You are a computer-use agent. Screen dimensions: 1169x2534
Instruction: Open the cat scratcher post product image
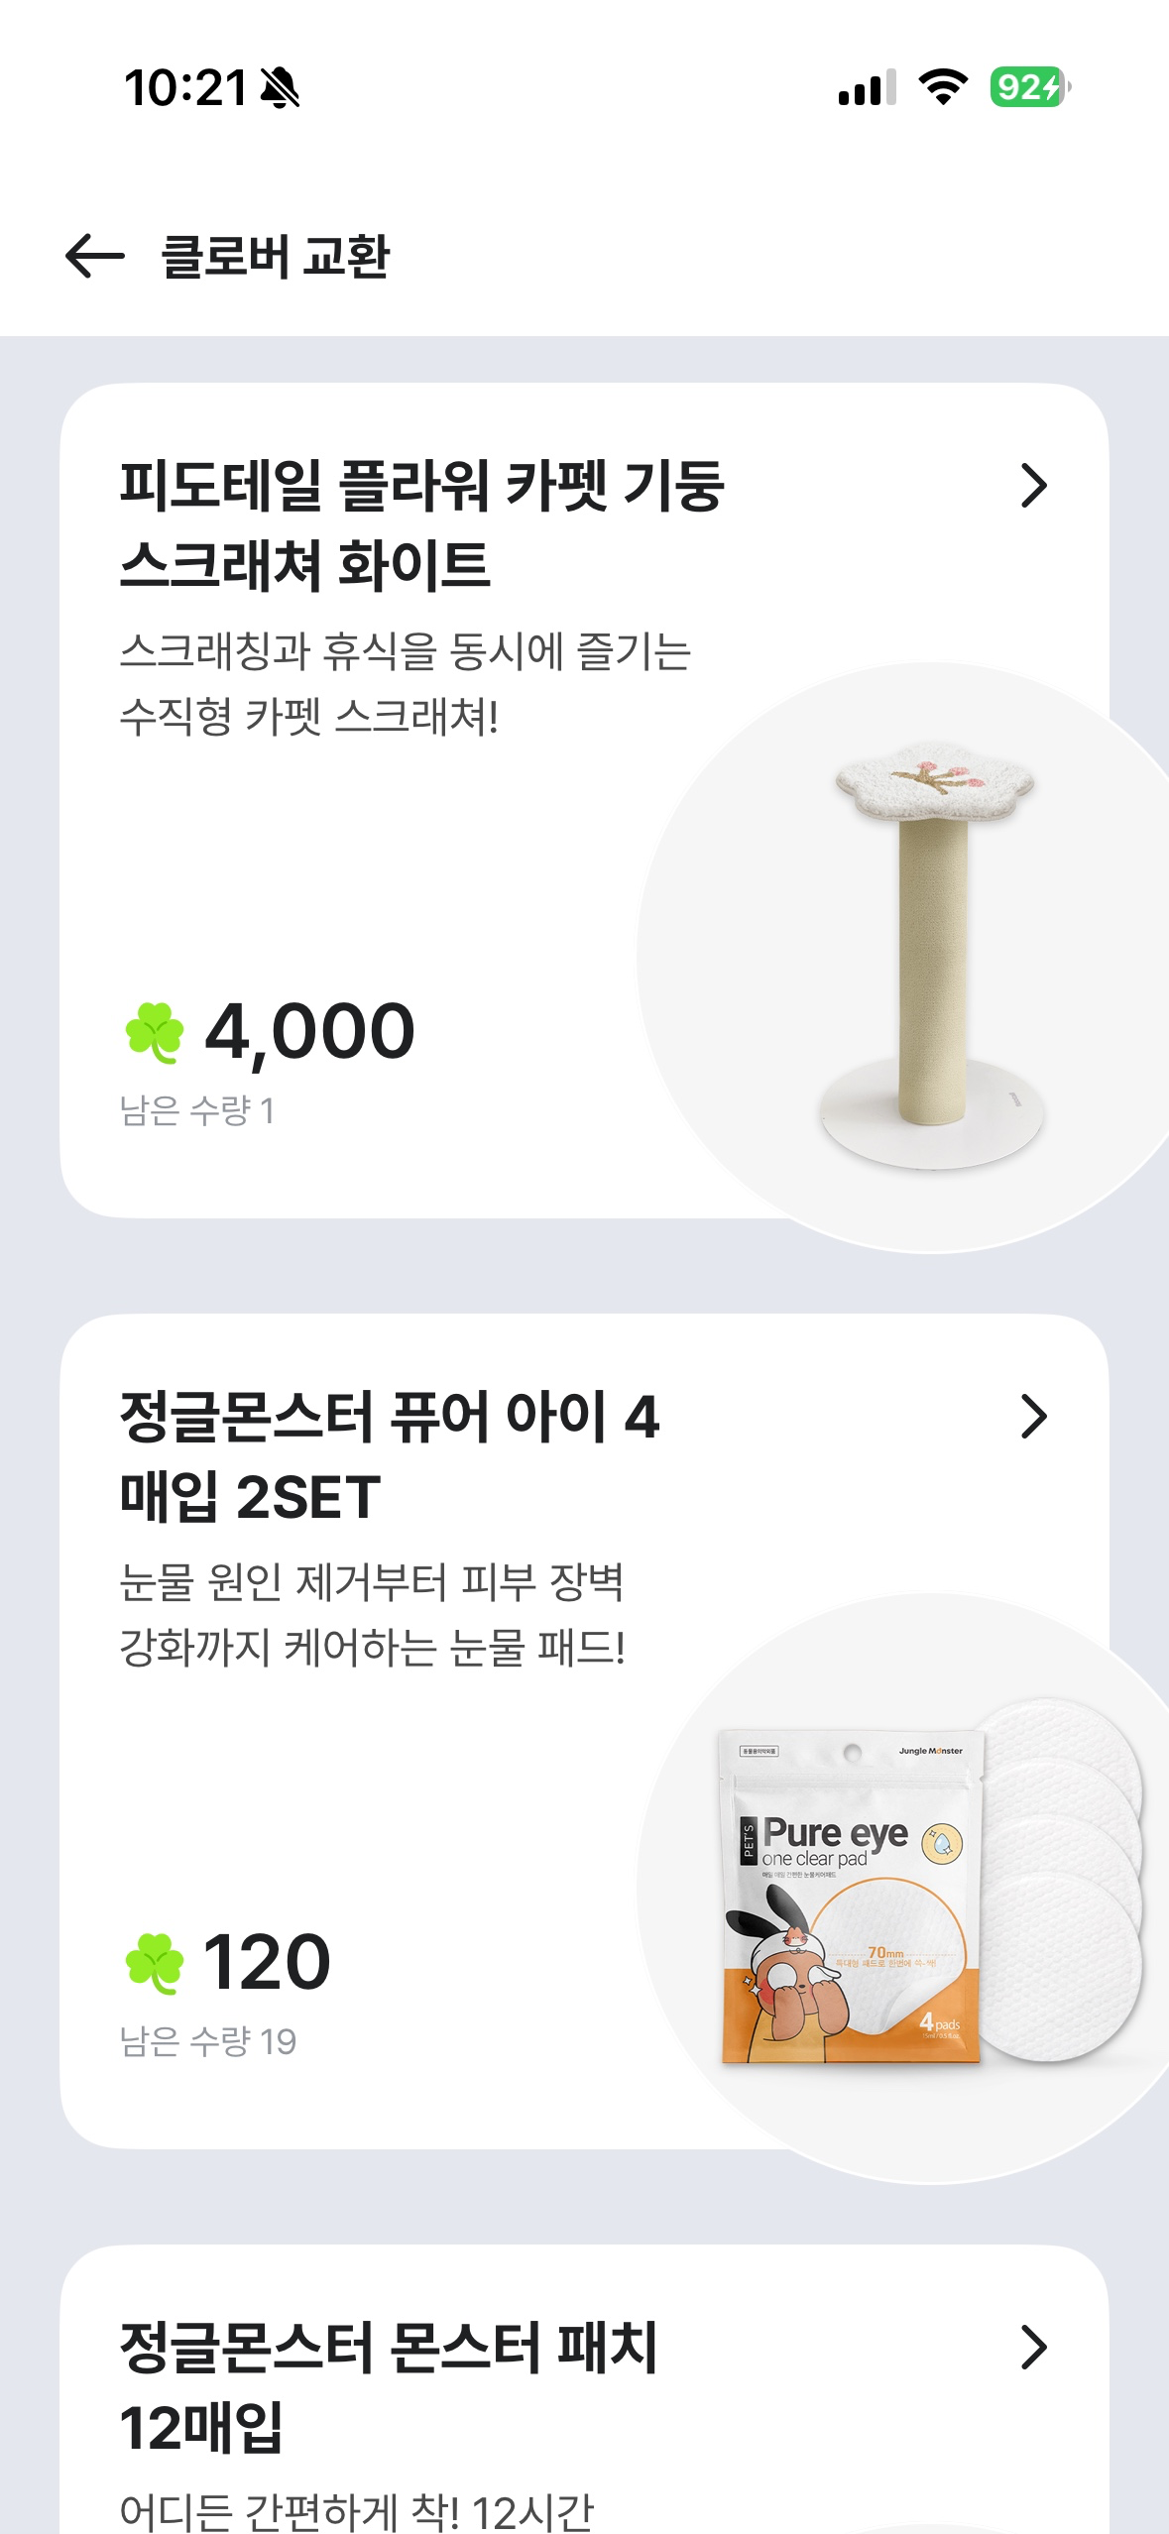pos(932,957)
